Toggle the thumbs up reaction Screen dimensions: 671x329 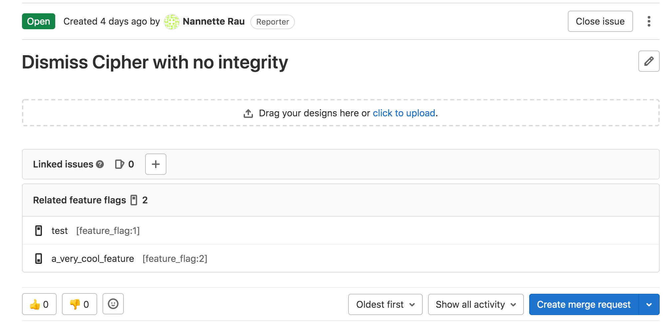click(39, 304)
